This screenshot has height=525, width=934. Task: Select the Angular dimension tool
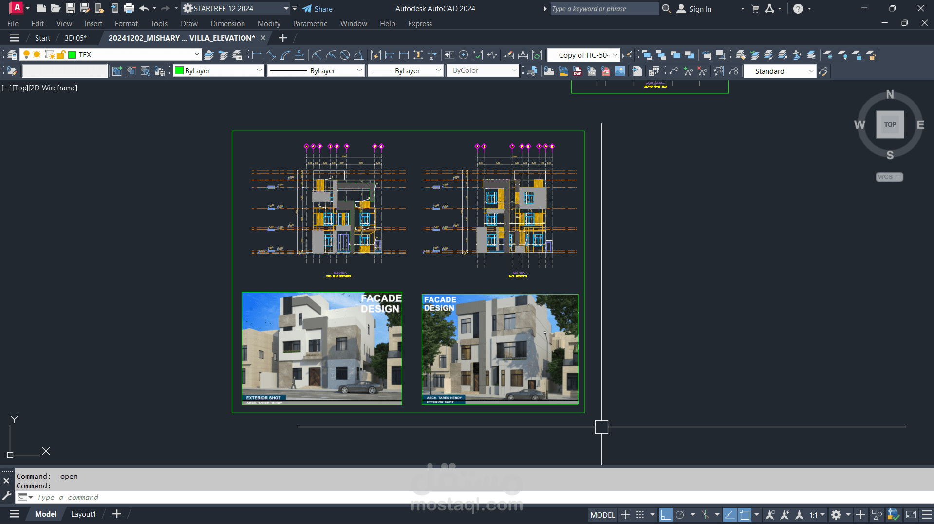(x=358, y=55)
